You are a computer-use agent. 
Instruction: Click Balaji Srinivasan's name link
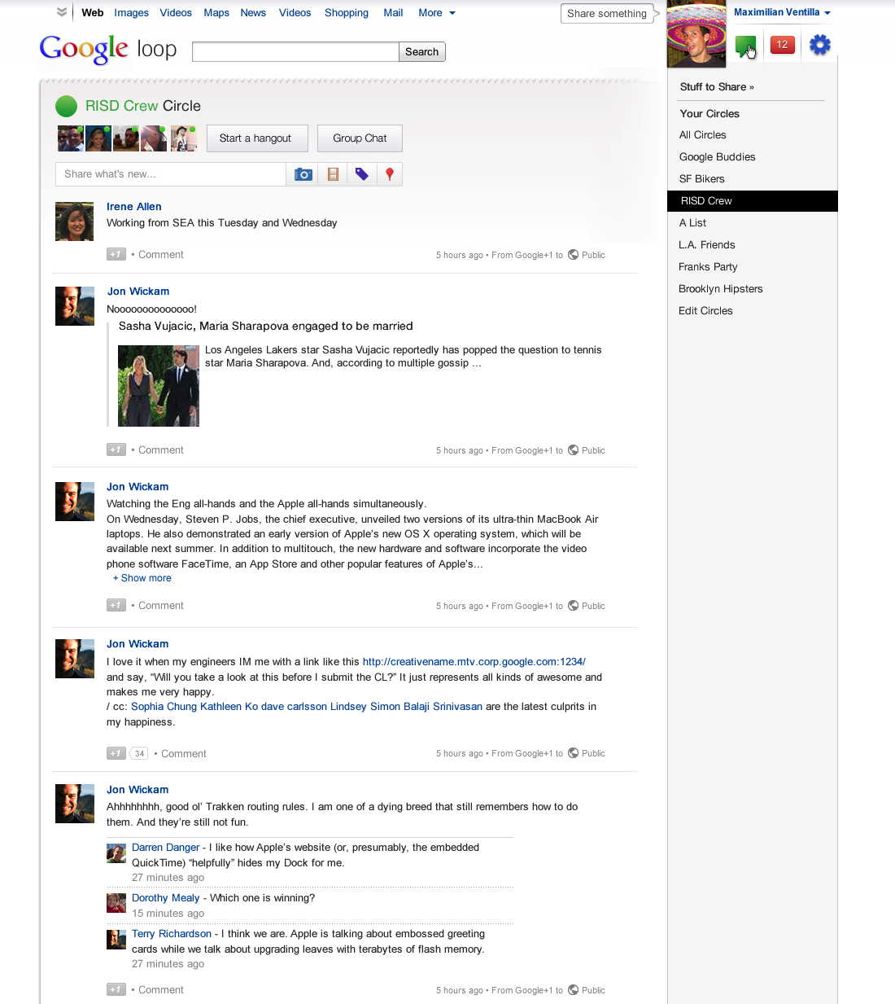tap(443, 707)
